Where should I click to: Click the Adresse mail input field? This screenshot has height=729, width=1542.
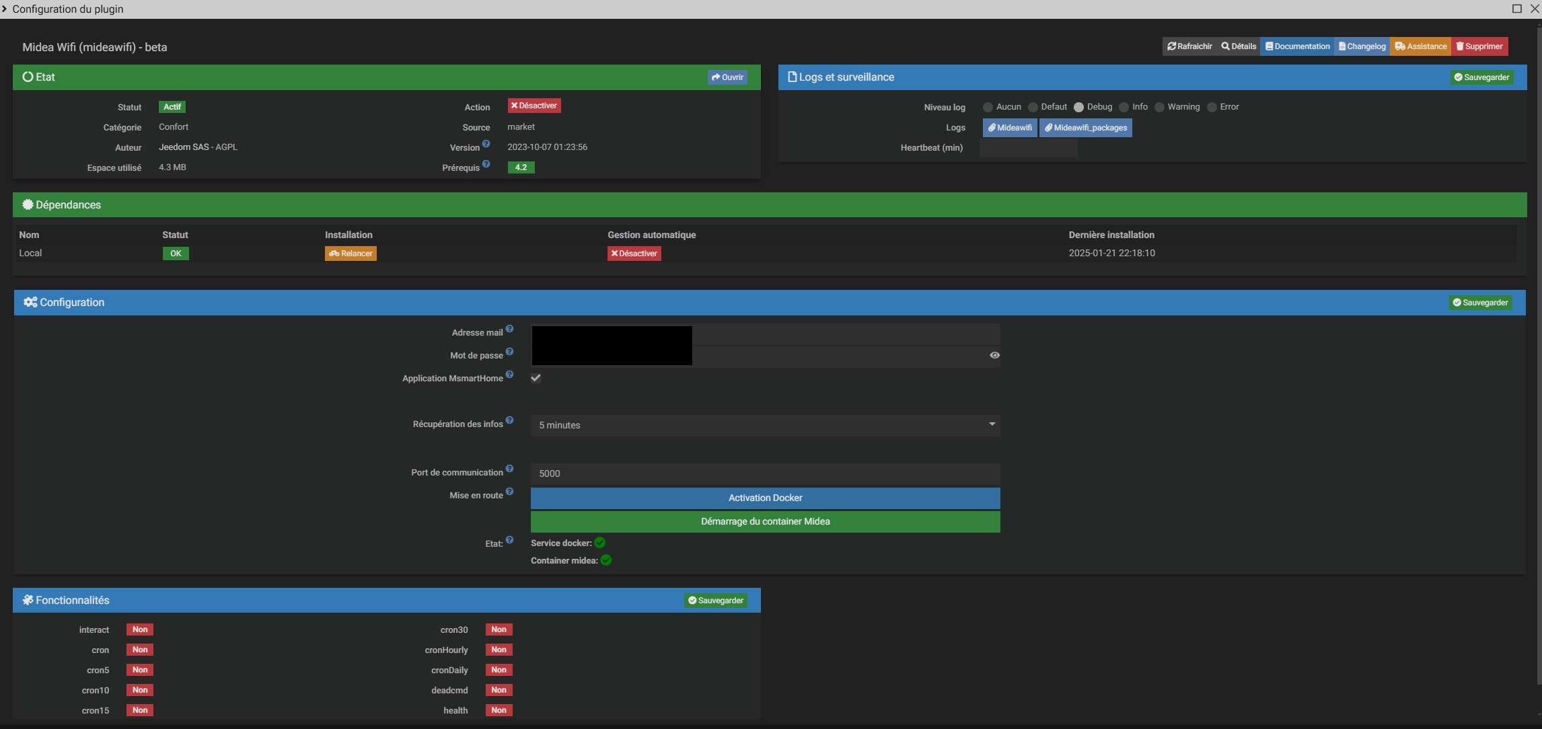(x=765, y=334)
